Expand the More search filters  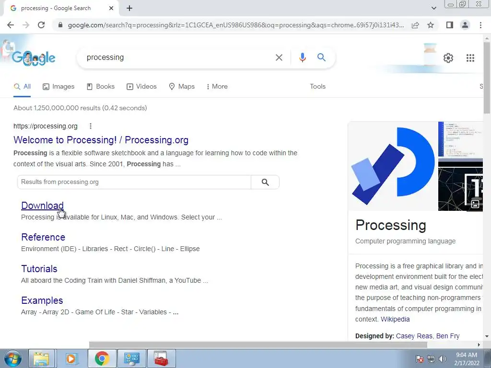coord(217,87)
